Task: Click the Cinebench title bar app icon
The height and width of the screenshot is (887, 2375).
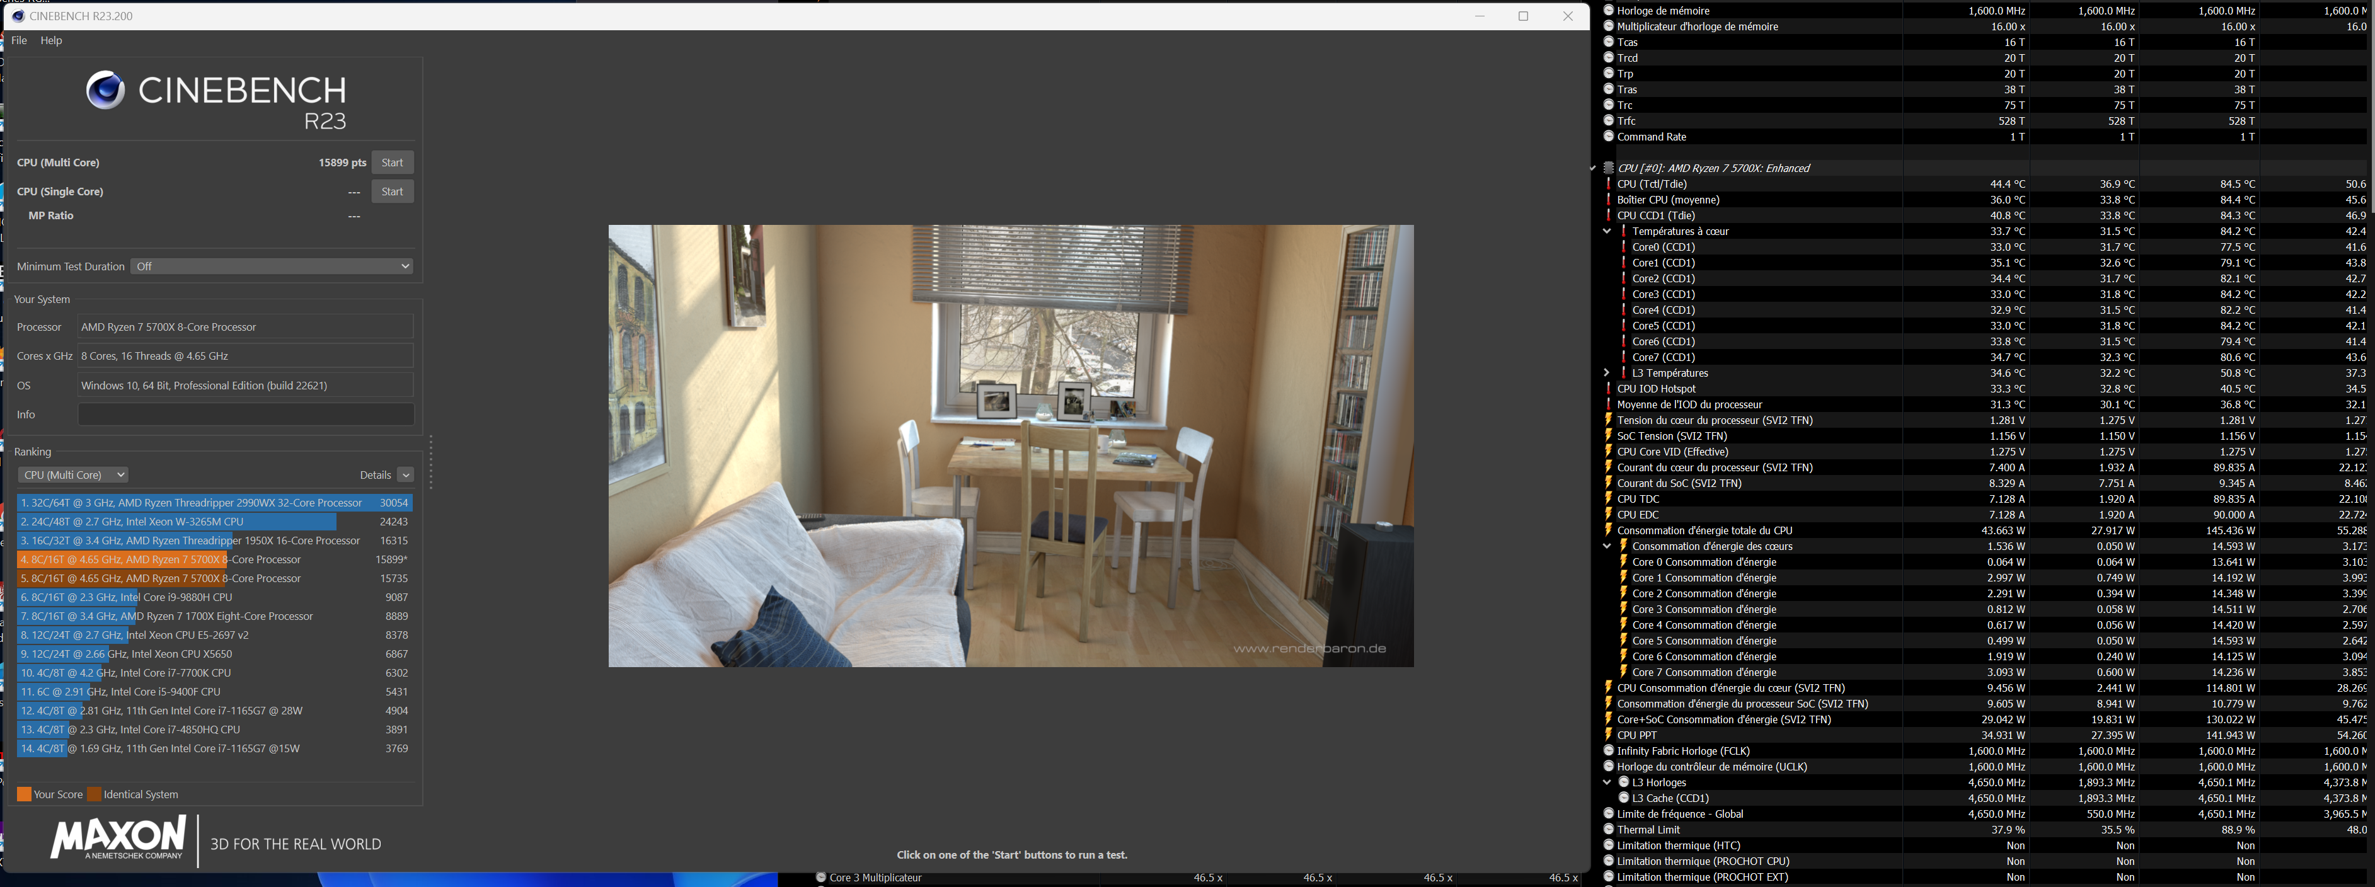Action: (x=18, y=16)
